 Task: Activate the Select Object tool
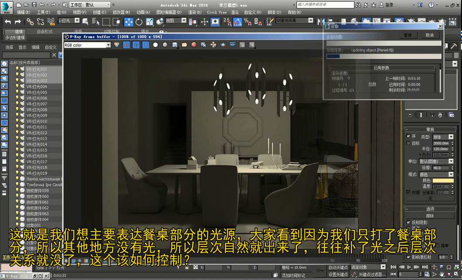click(85, 21)
